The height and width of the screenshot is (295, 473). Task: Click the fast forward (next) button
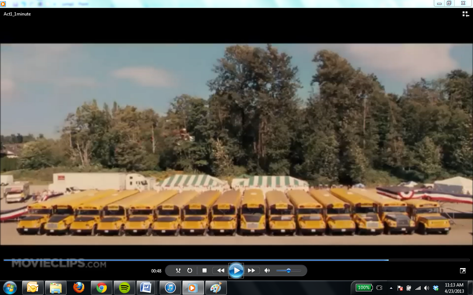pos(252,271)
